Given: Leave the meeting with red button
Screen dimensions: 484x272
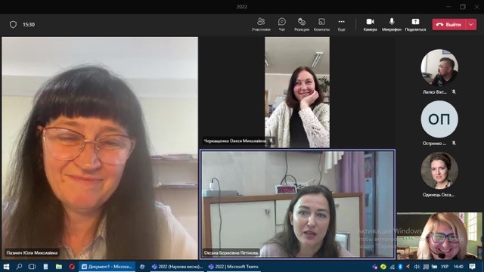Looking at the screenshot, I should pyautogui.click(x=448, y=24).
